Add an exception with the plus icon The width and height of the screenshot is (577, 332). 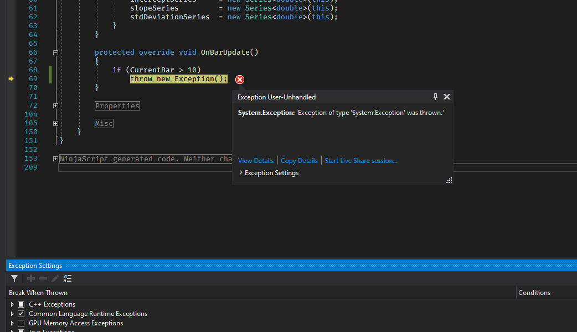(31, 278)
